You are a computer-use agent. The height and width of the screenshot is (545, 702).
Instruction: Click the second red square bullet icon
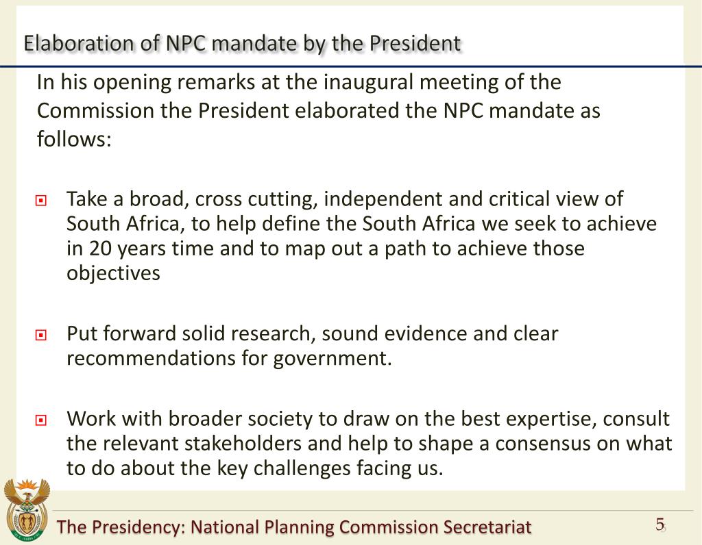(x=40, y=335)
